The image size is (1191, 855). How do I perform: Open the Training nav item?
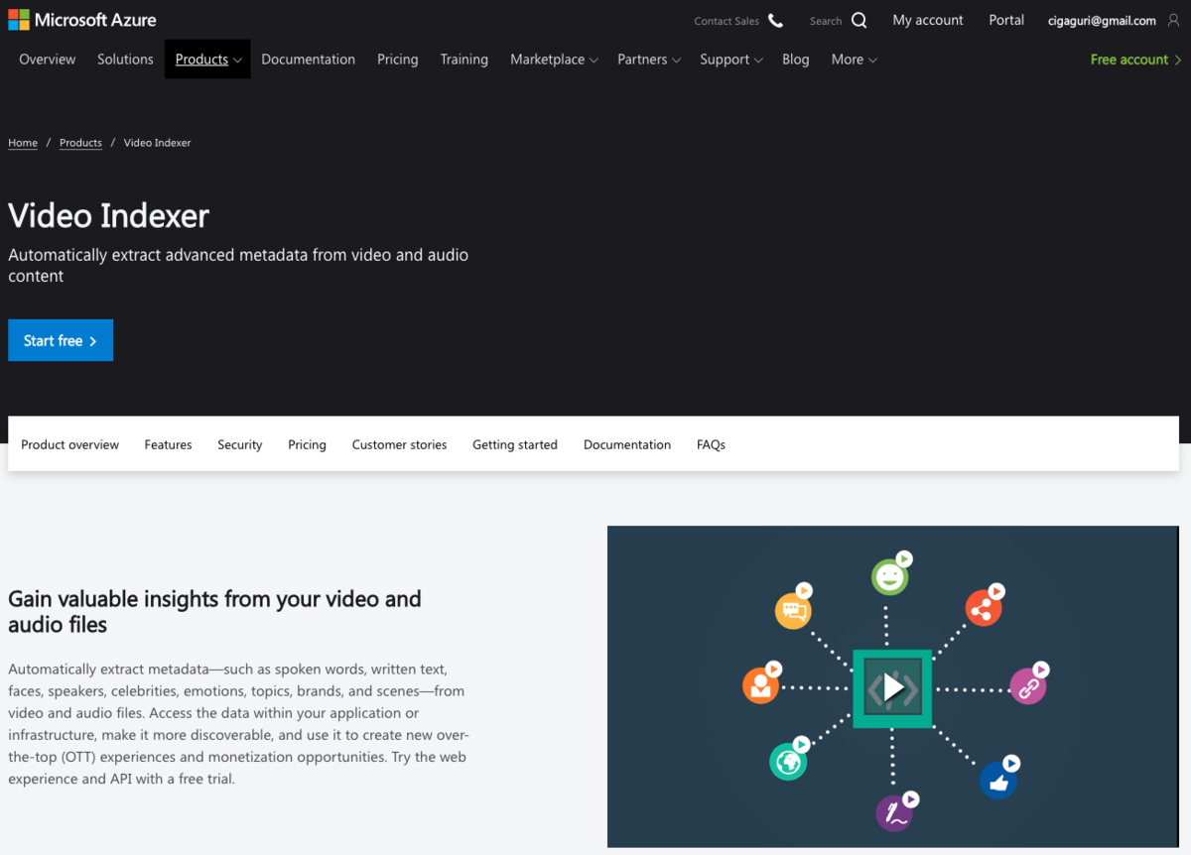(x=464, y=60)
